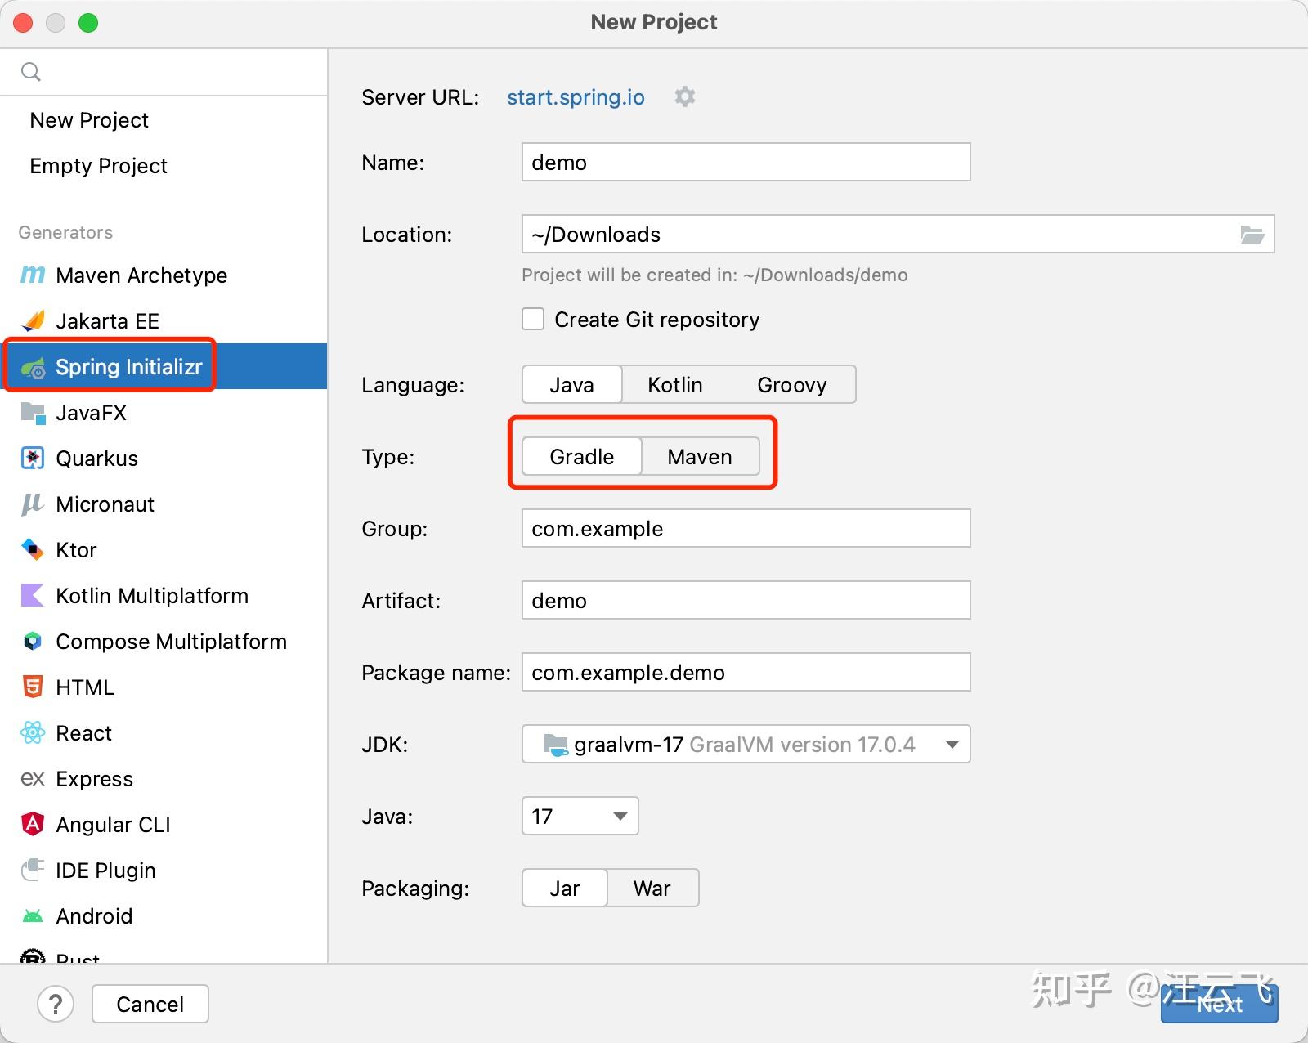
Task: Select the Ktor generator icon
Action: [33, 550]
